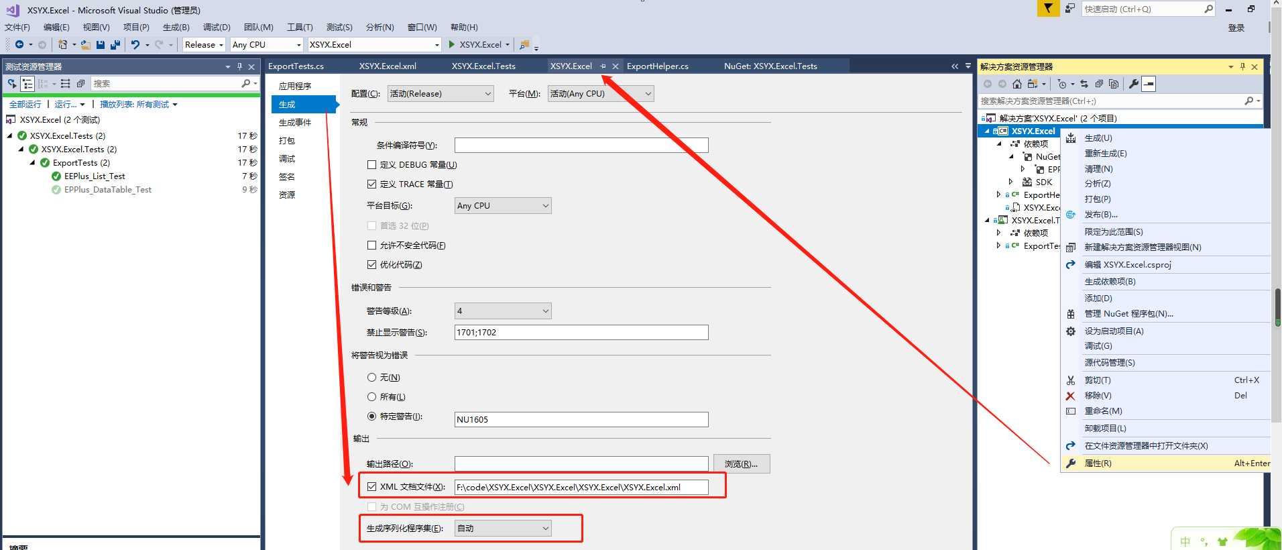
Task: Click the Collapse All icon in Test Explorer
Action: (80, 84)
